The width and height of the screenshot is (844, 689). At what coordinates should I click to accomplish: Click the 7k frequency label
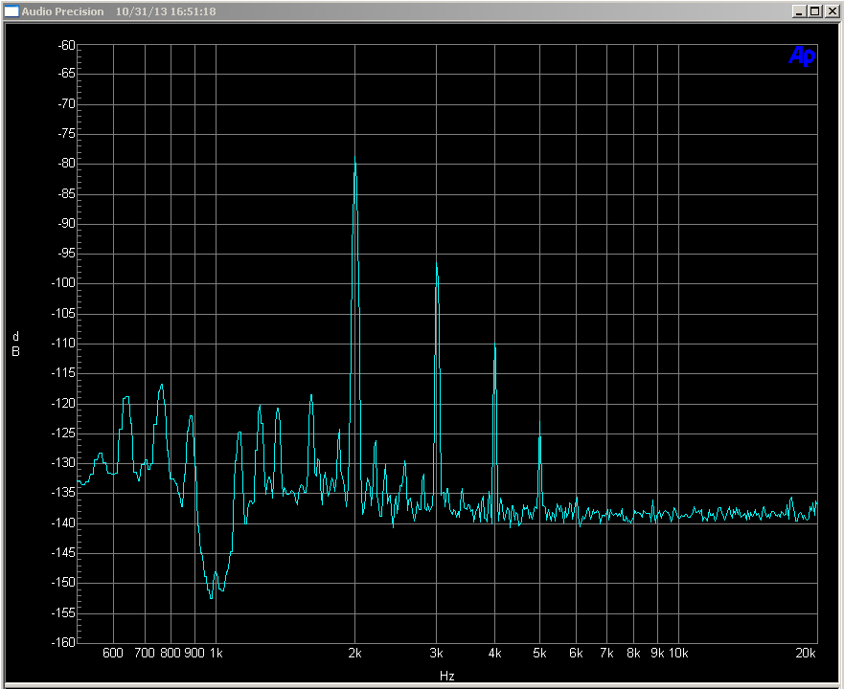click(x=606, y=653)
